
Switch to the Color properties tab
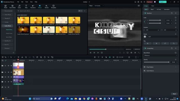click(x=152, y=6)
